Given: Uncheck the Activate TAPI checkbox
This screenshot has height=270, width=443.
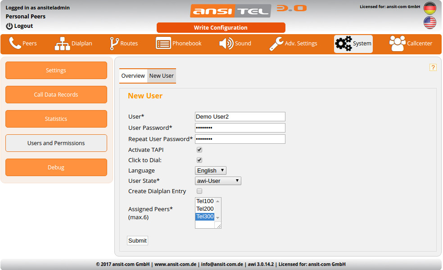Looking at the screenshot, I should click(199, 150).
